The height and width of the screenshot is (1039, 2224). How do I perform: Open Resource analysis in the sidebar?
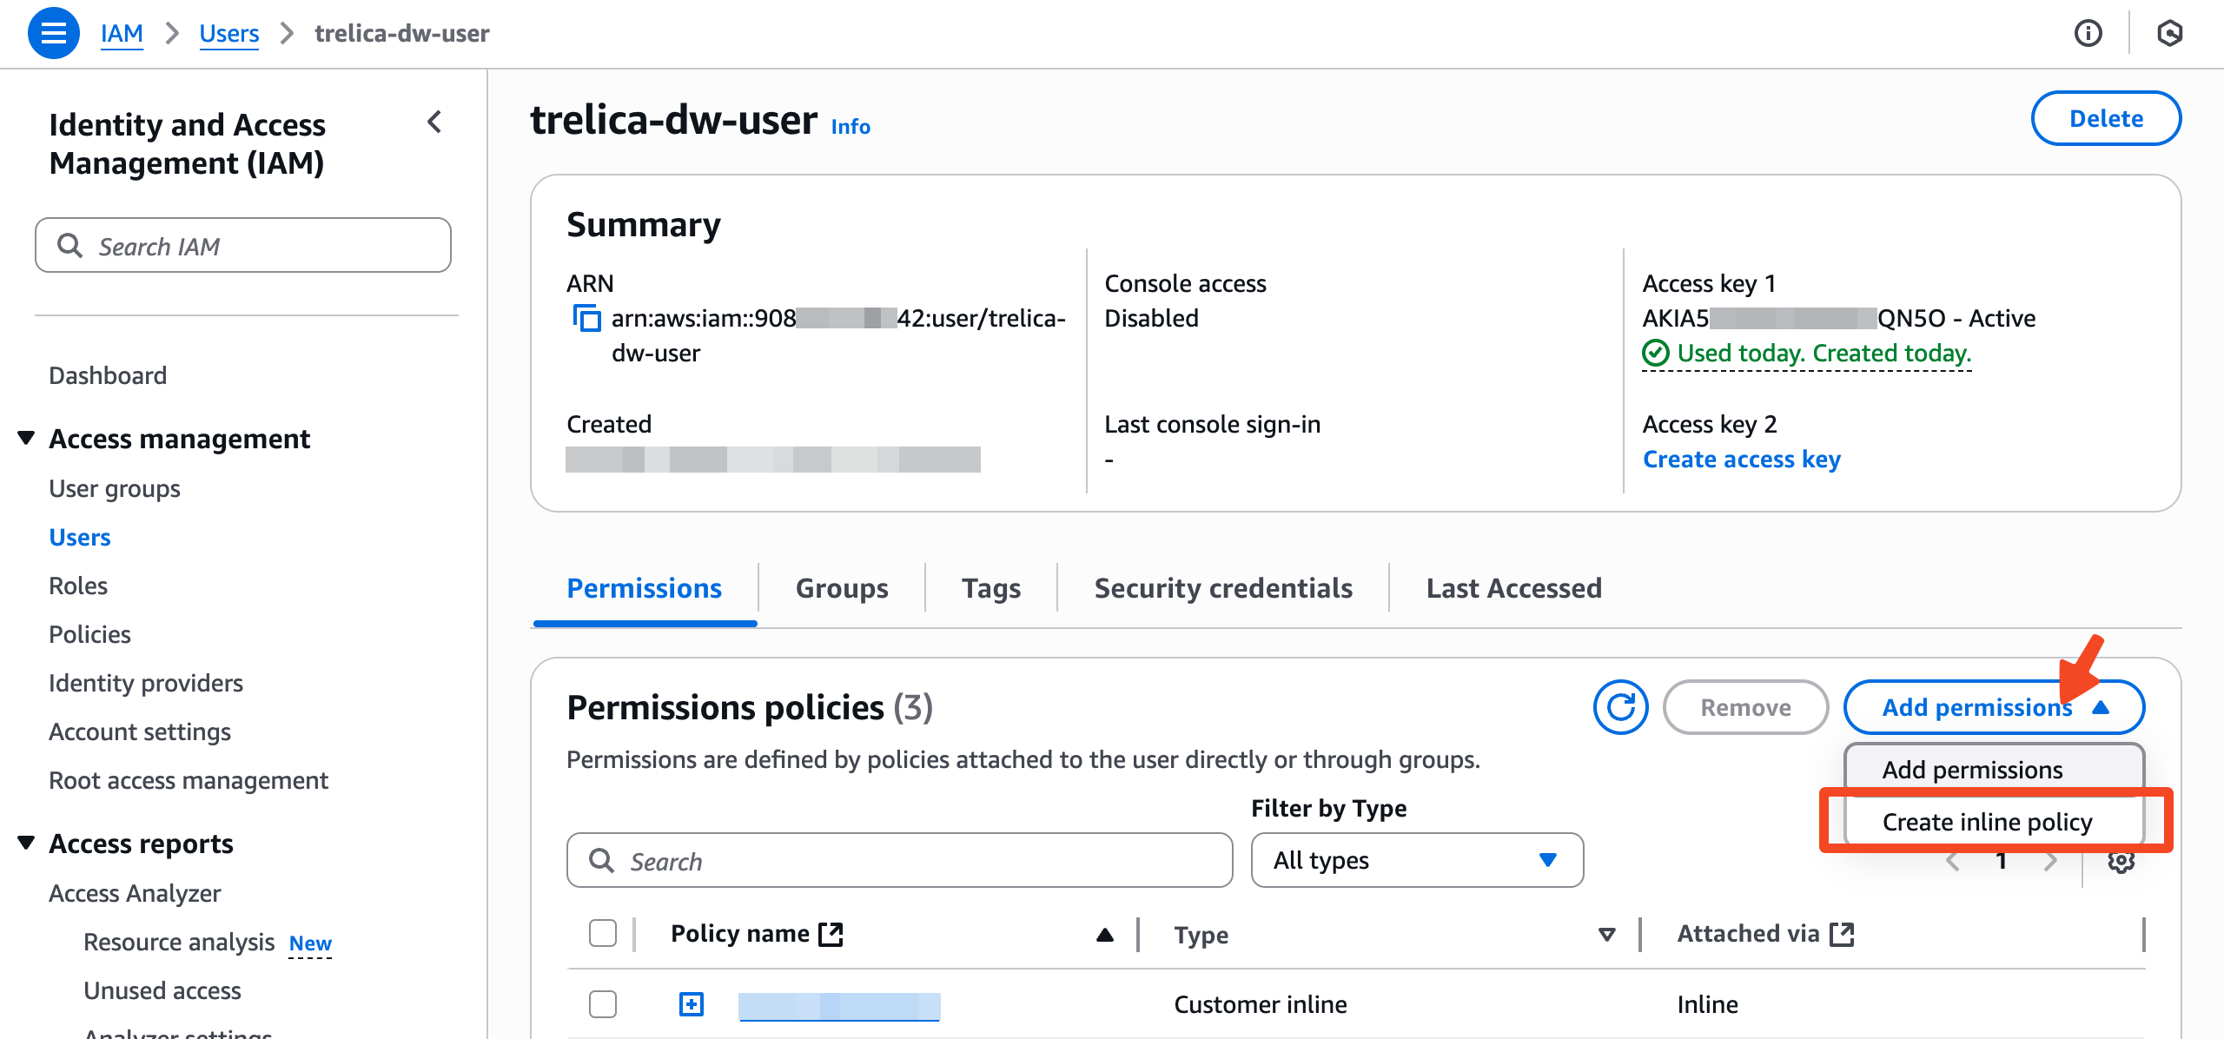tap(179, 942)
